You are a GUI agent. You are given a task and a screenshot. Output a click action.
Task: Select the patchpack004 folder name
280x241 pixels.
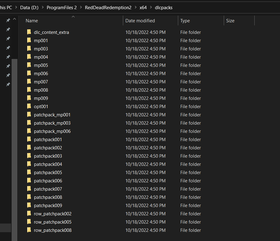[48, 164]
